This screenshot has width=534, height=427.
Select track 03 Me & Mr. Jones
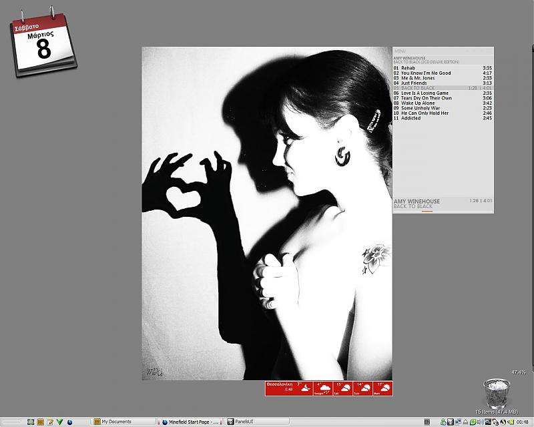(x=443, y=78)
